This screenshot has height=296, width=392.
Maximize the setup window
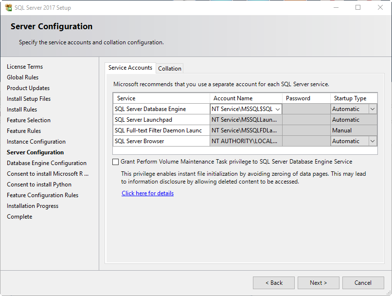point(358,7)
